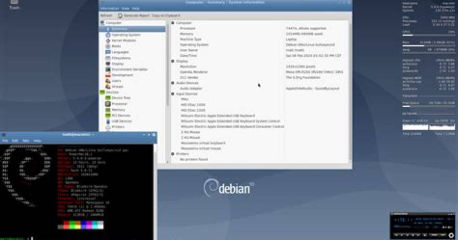Image resolution: width=458 pixels, height=240 pixels.
Task: Click the terminal window scrollbar
Action: tap(155, 192)
